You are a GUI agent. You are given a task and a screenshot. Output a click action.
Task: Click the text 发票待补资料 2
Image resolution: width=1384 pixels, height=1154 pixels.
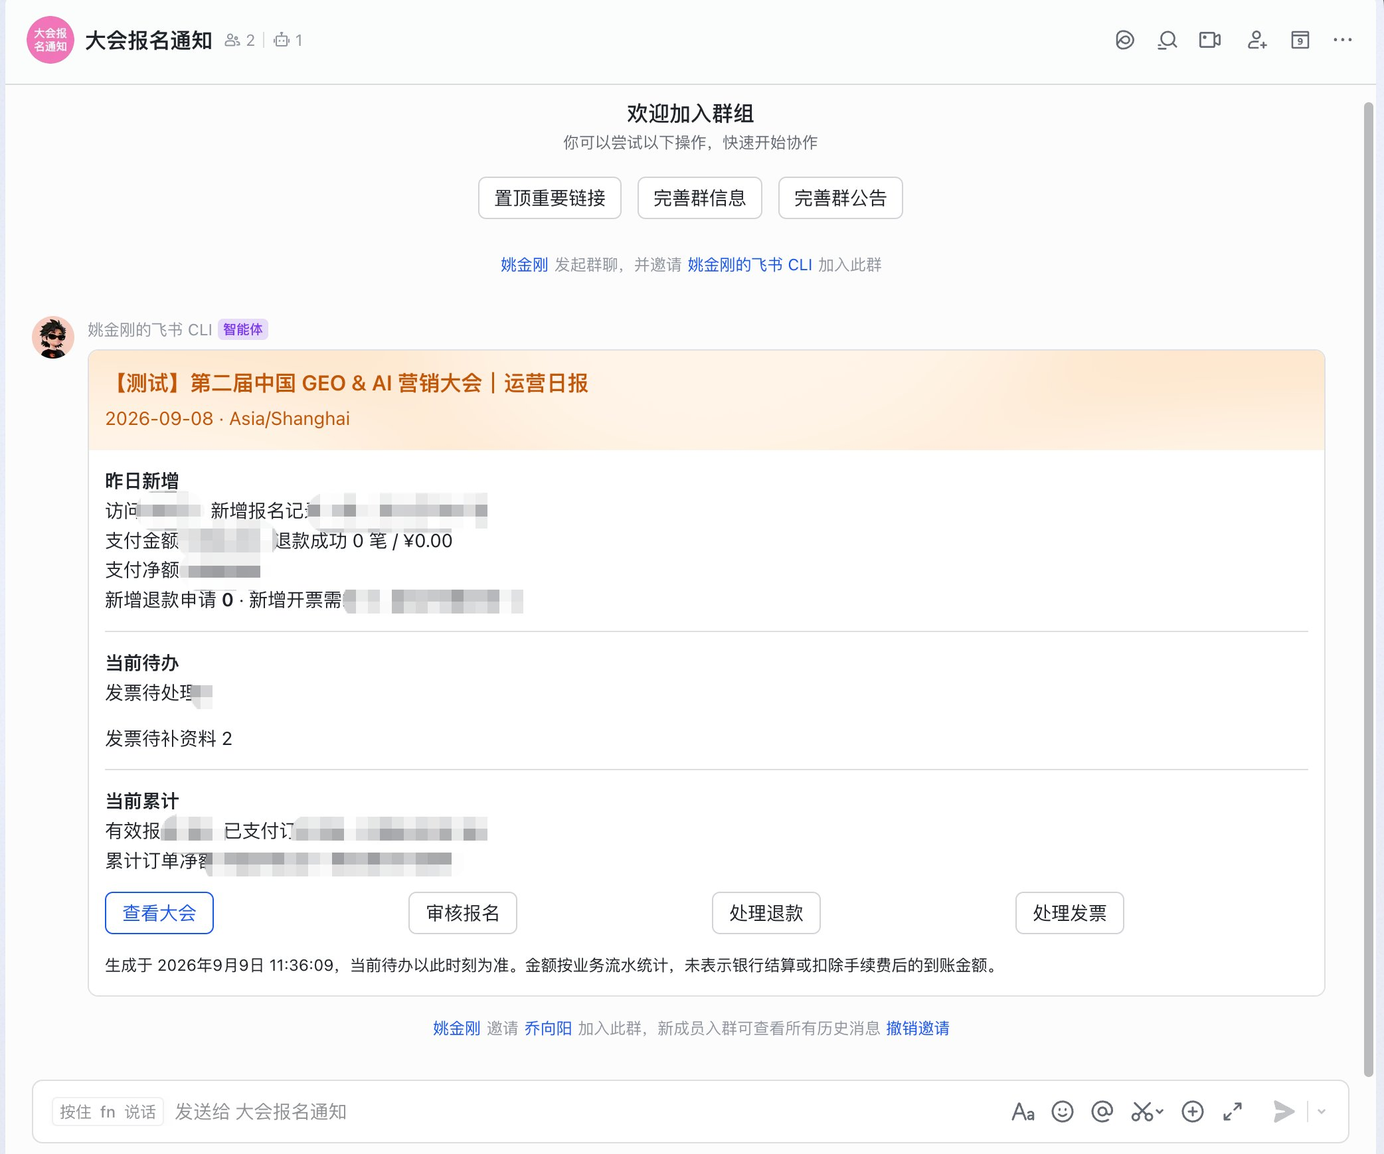point(169,738)
